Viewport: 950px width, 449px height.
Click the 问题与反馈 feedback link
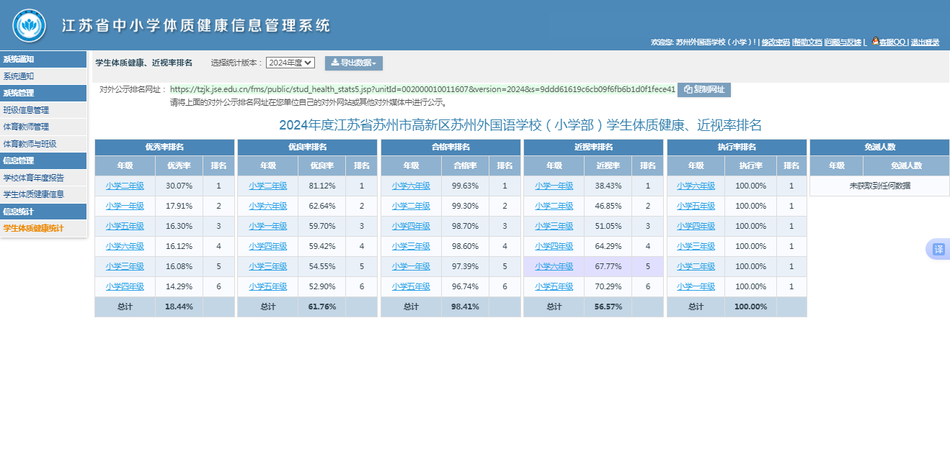pos(843,42)
